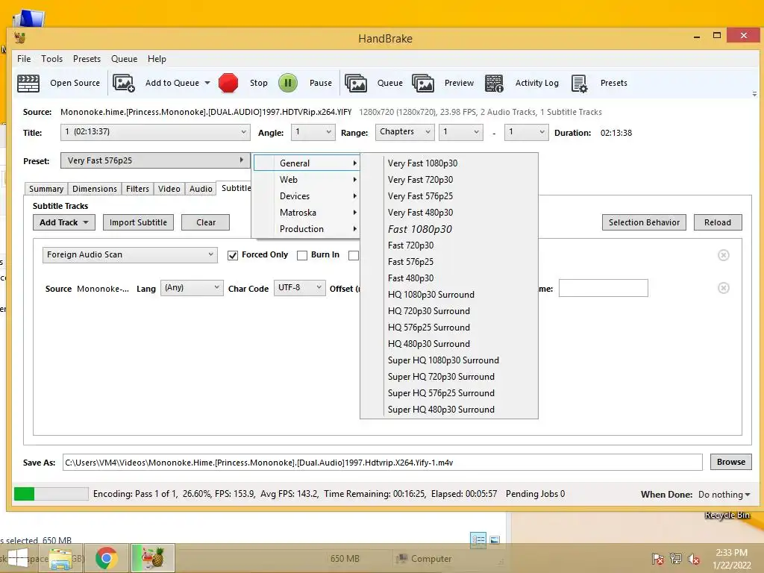The width and height of the screenshot is (764, 573).
Task: Switch to the Audio tab
Action: click(x=201, y=189)
